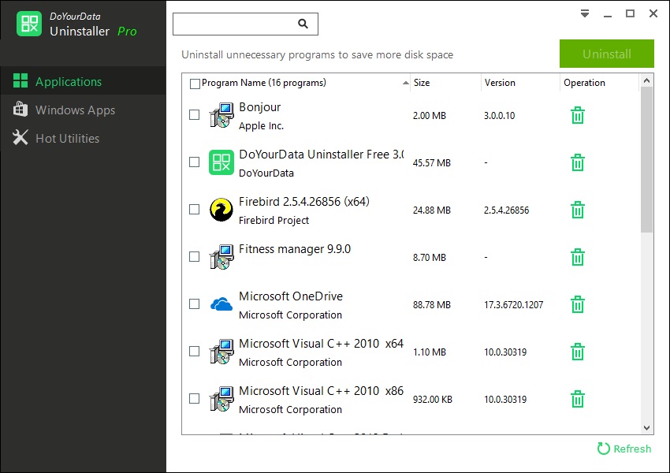Click the Microsoft Visual C++ 2010 x64 name
The width and height of the screenshot is (670, 473).
coord(321,344)
